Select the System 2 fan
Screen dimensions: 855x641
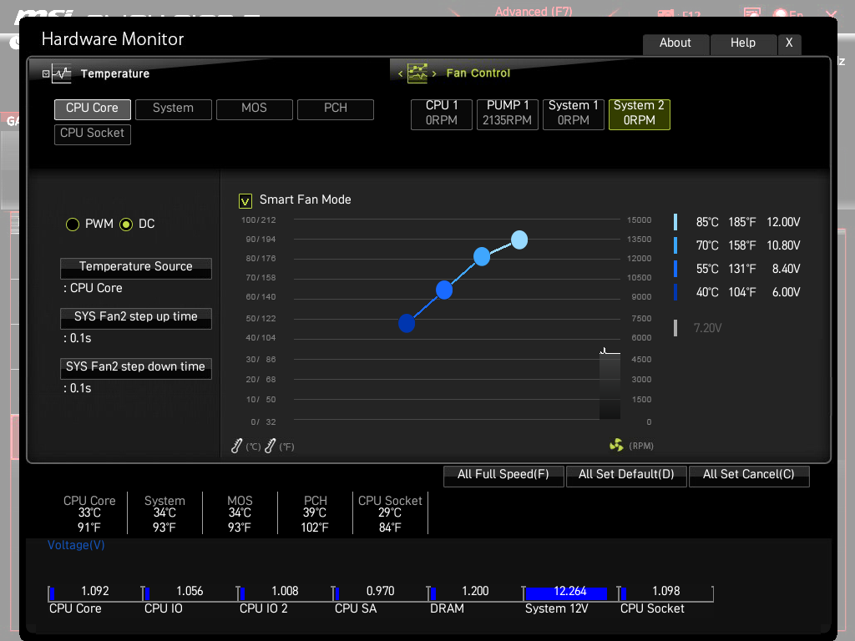639,114
